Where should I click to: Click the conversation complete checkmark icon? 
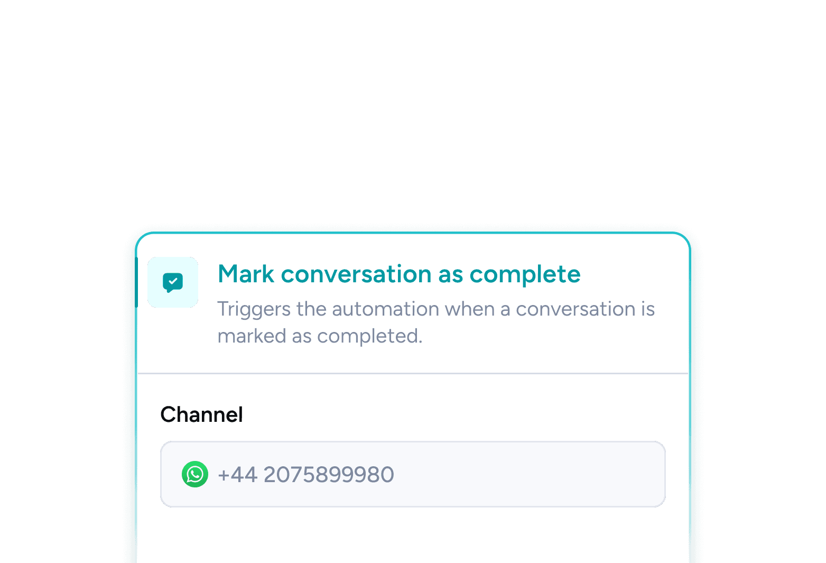pos(173,282)
